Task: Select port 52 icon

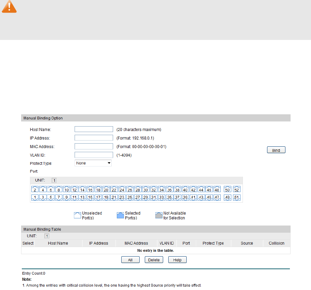Action: click(237, 189)
